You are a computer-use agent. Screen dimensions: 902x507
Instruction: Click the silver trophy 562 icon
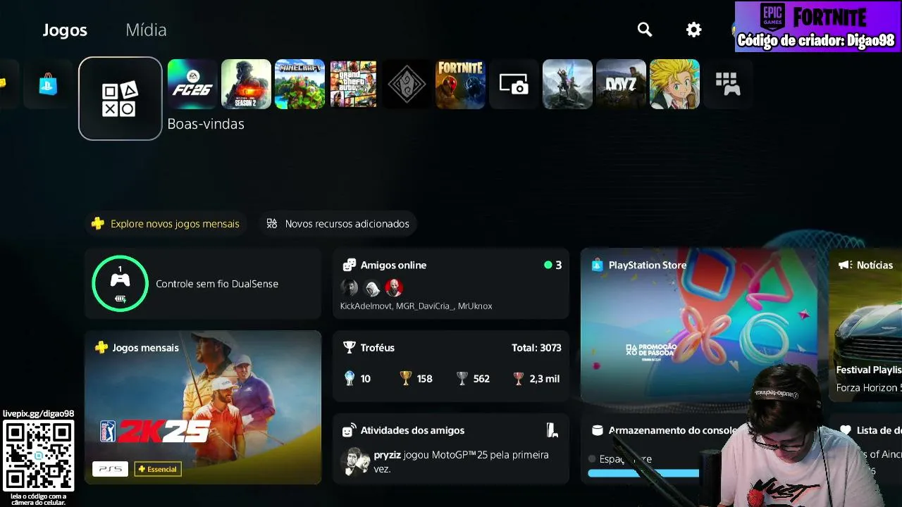462,378
